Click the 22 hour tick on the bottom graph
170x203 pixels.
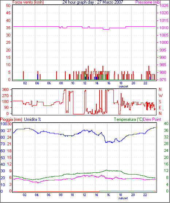pos(145,195)
